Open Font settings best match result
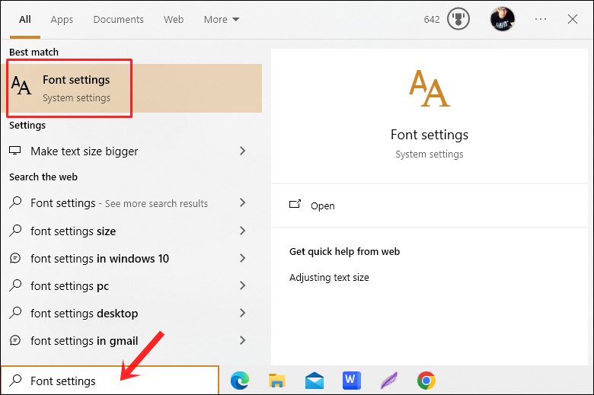 click(131, 88)
